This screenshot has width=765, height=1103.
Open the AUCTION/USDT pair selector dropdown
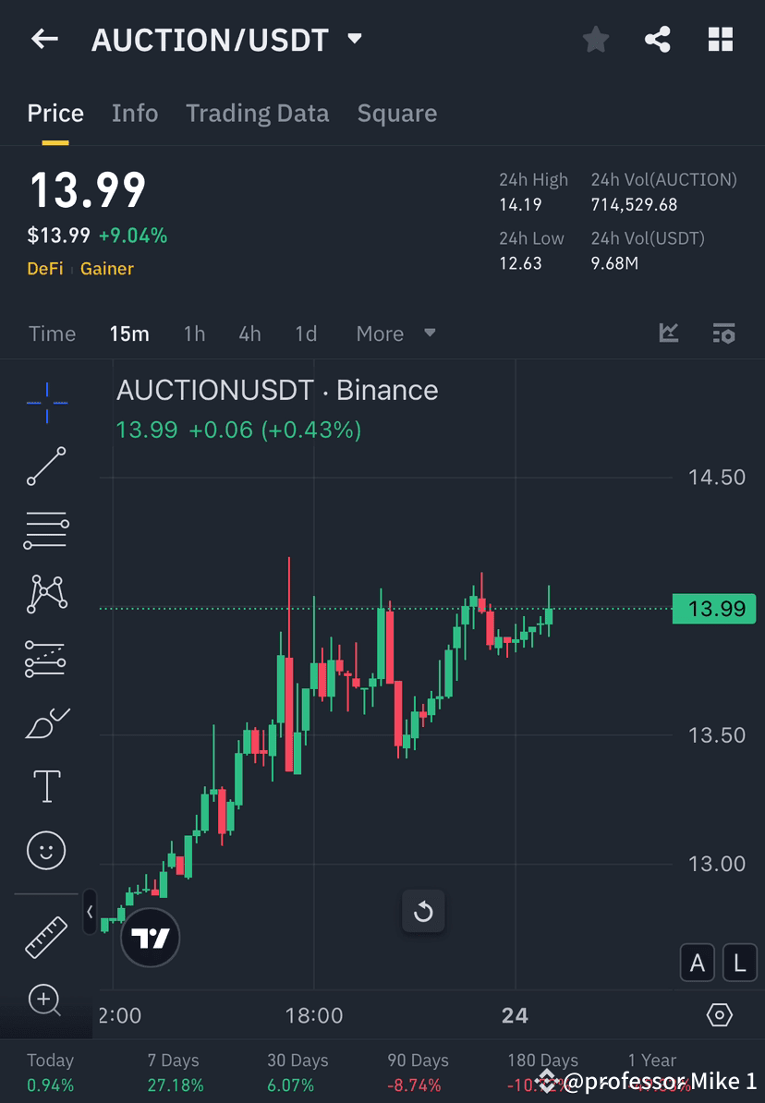[x=354, y=39]
